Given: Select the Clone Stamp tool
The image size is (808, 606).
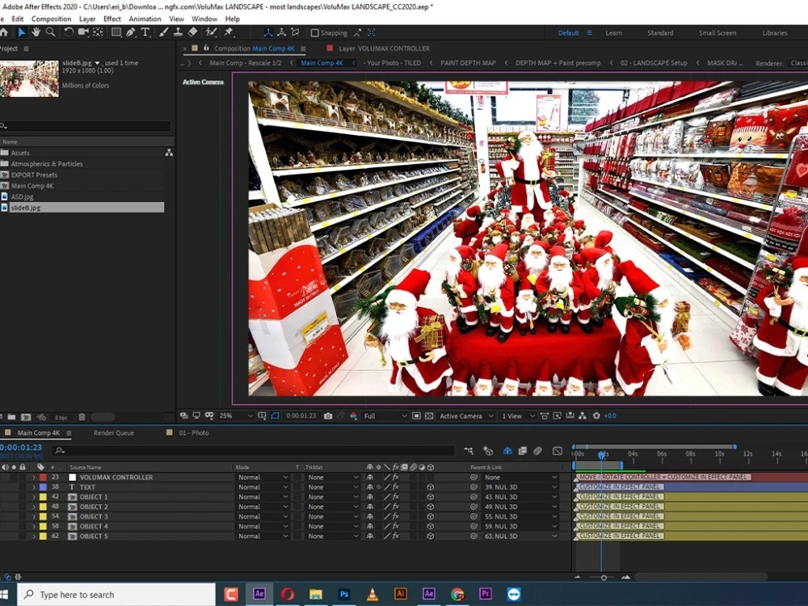Looking at the screenshot, I should (x=178, y=32).
